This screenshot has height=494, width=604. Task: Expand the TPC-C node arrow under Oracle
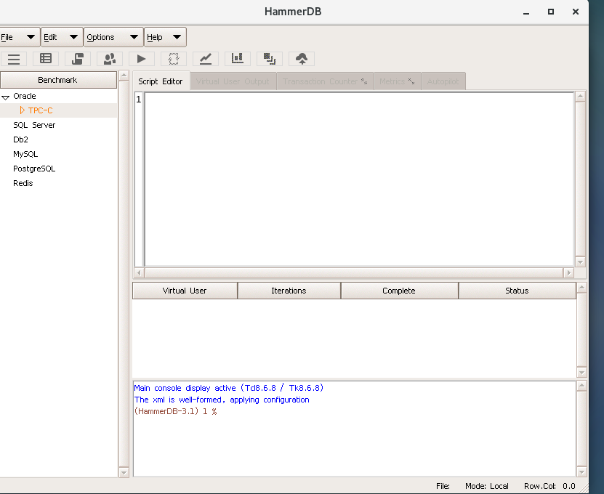point(22,110)
